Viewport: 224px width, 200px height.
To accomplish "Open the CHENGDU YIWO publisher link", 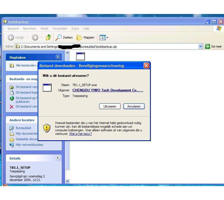I will [x=108, y=90].
